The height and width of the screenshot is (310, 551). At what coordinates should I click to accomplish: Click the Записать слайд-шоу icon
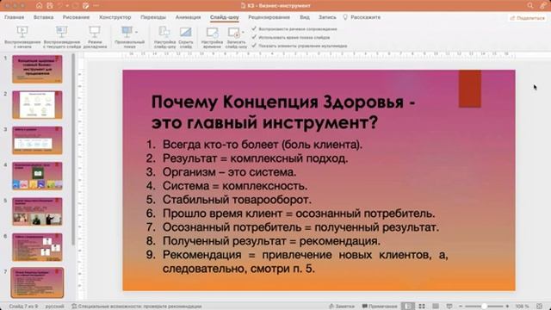pos(233,32)
